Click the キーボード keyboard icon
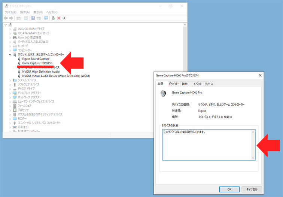 coord(15,46)
